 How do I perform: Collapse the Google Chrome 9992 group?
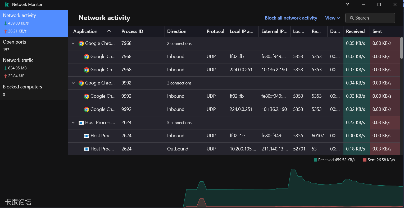[73, 83]
